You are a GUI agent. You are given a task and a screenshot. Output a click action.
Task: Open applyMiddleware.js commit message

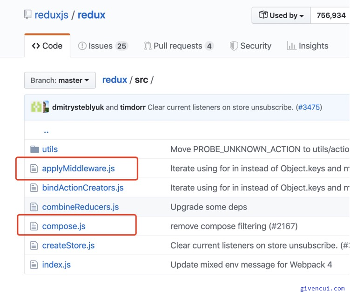[260, 169]
